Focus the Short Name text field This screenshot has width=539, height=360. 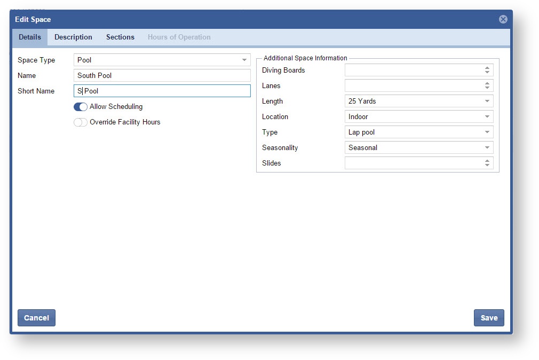[x=162, y=91]
